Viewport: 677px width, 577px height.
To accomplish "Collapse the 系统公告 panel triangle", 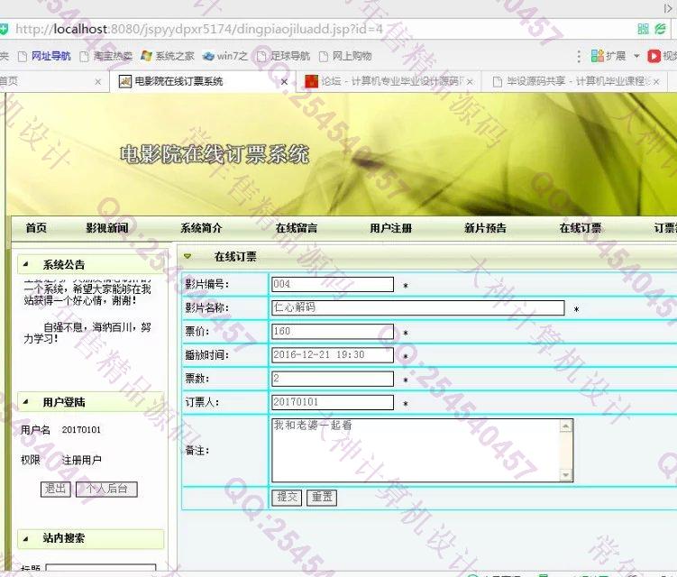I will click(25, 264).
